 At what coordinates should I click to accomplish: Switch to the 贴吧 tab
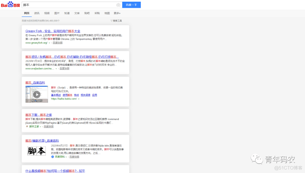tap(87, 13)
